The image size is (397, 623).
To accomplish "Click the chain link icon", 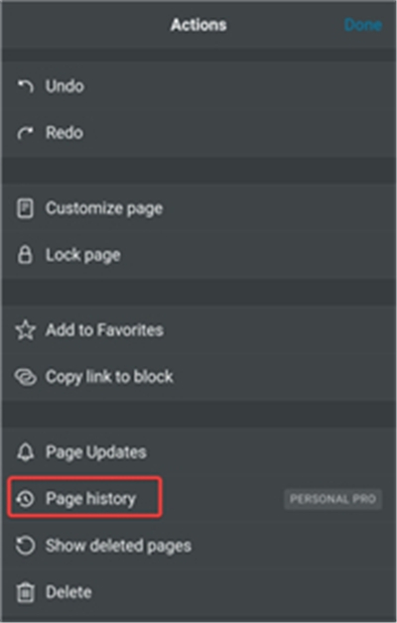I will [26, 377].
